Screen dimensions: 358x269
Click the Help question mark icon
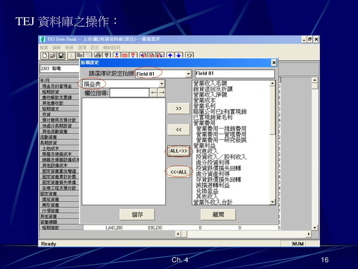(x=106, y=55)
